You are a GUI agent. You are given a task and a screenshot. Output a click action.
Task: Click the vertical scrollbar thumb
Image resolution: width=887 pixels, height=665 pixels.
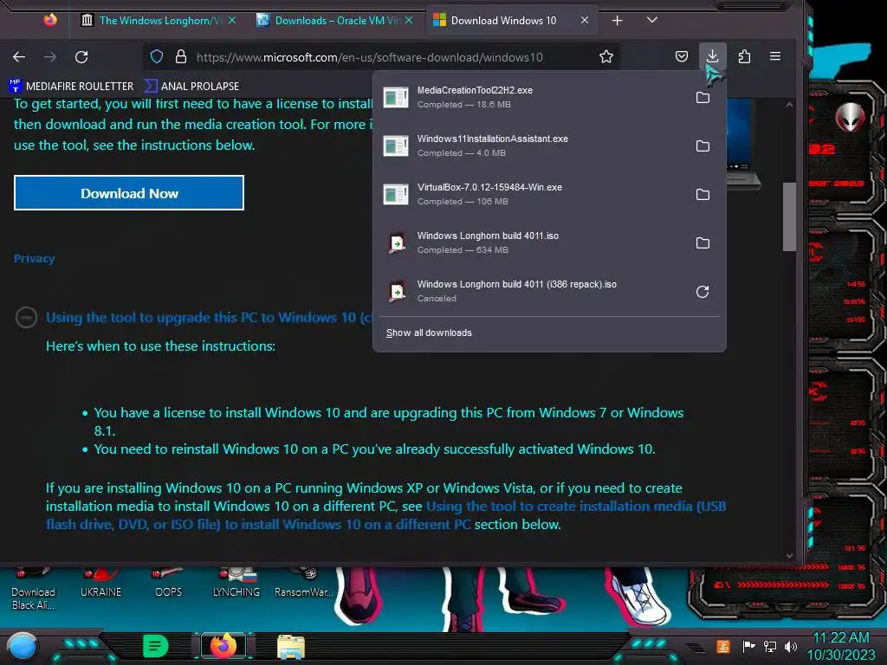[789, 216]
